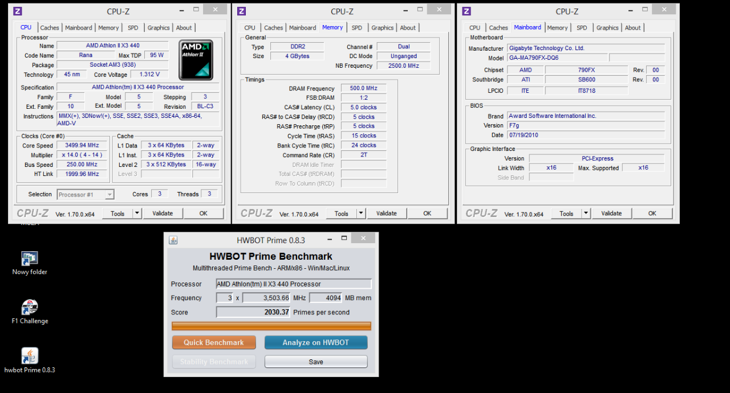730x393 pixels.
Task: Click the chipset value 790FX
Action: click(586, 70)
